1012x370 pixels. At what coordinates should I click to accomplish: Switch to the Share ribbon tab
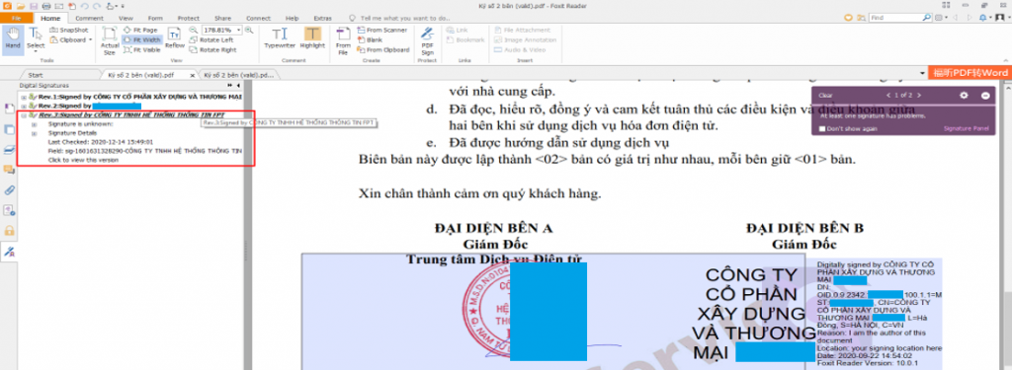222,19
